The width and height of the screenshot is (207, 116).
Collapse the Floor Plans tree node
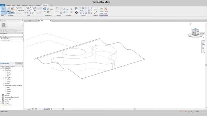point(3,70)
